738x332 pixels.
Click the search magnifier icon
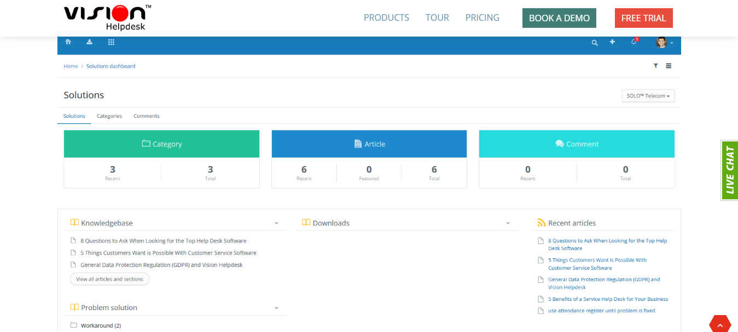click(x=595, y=42)
